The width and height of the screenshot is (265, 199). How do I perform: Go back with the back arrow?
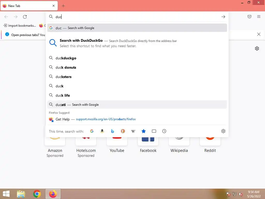coord(6,17)
